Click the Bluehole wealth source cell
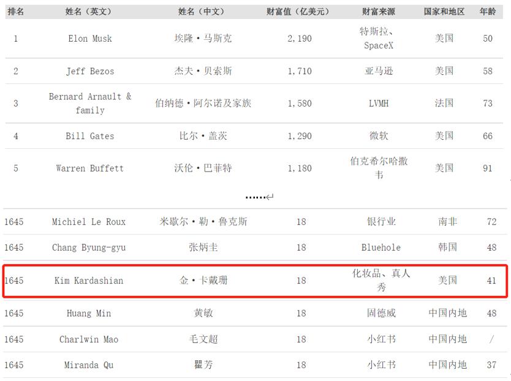Image resolution: width=511 pixels, height=381 pixels. pos(381,247)
